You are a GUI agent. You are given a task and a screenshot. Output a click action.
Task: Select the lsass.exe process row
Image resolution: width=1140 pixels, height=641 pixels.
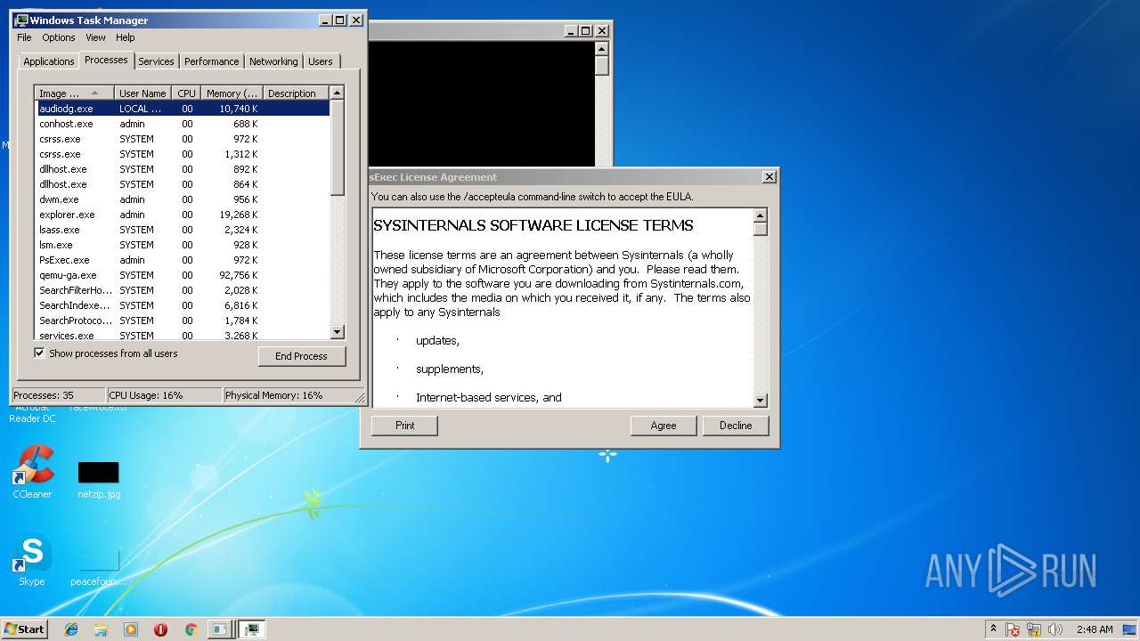pos(183,230)
